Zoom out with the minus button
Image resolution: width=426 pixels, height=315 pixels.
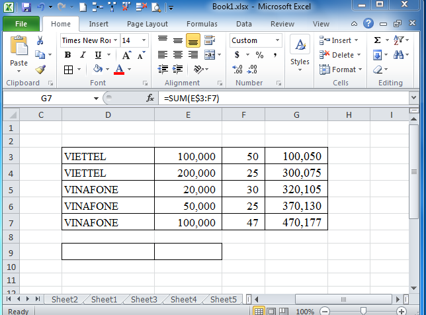click(x=324, y=311)
